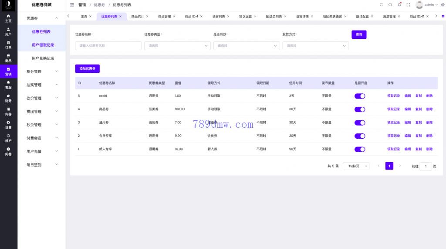Disable the ceshi coupon switch
Screen dimensions: 446x249
360,96
